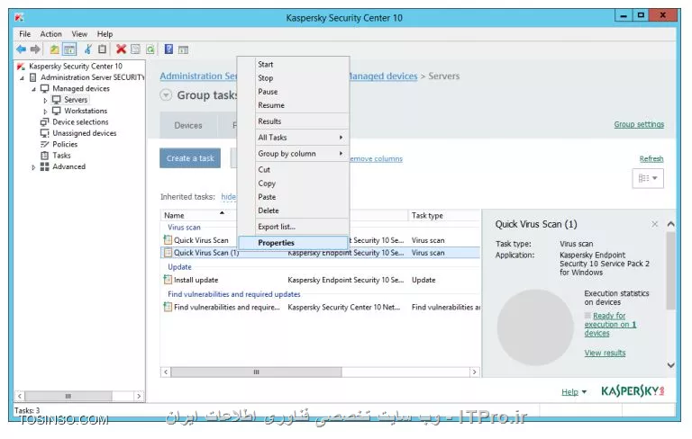Choose Resume in the context menu
The height and width of the screenshot is (439, 692).
coord(271,105)
